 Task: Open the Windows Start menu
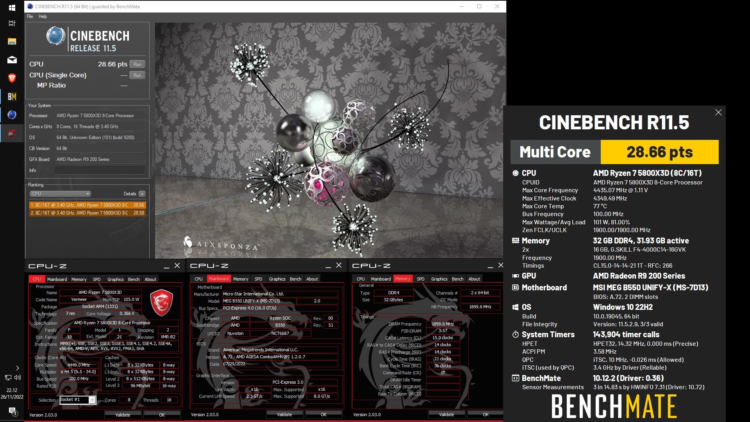[x=12, y=7]
